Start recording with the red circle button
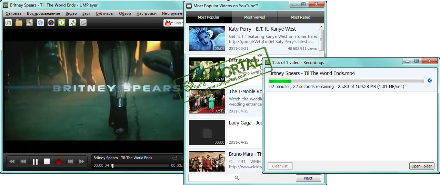 pyautogui.click(x=59, y=161)
